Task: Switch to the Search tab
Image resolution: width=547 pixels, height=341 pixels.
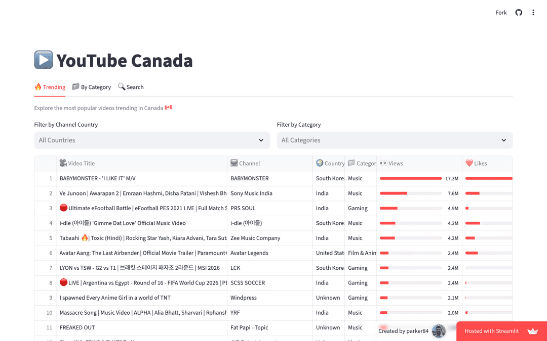Action: click(x=131, y=87)
